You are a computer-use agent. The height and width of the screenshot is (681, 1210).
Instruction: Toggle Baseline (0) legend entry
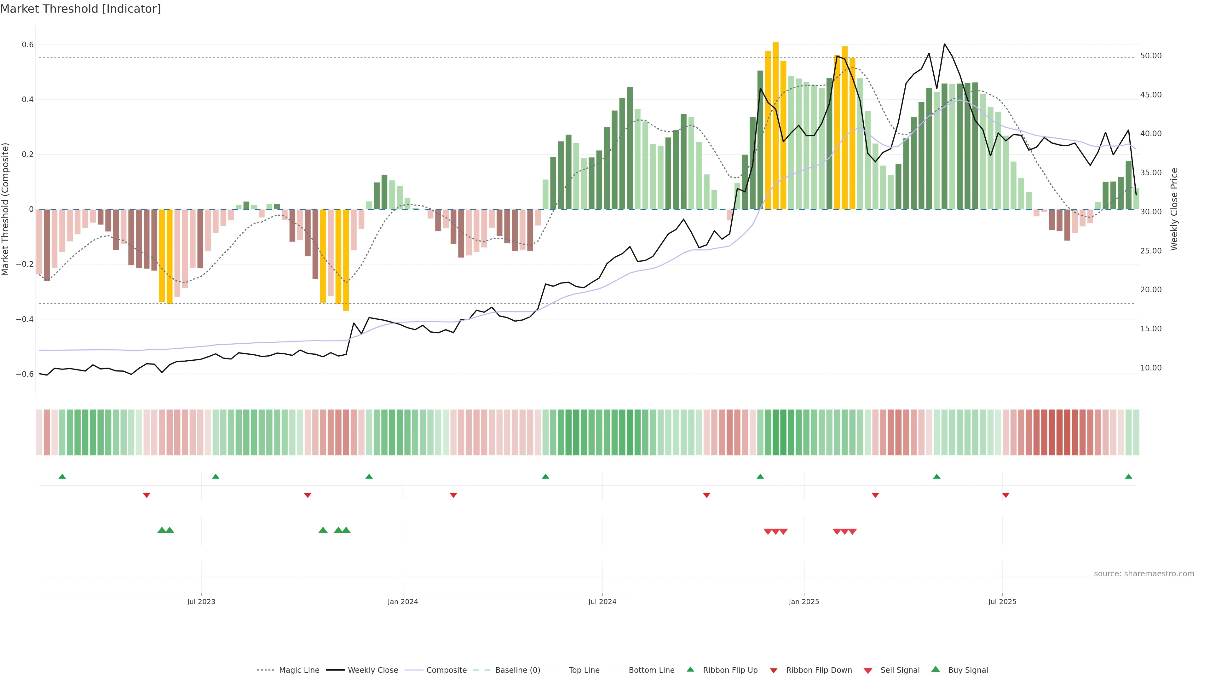[518, 670]
